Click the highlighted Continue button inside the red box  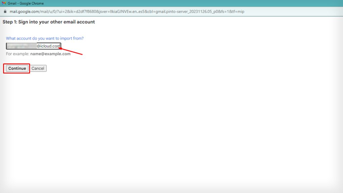point(16,68)
